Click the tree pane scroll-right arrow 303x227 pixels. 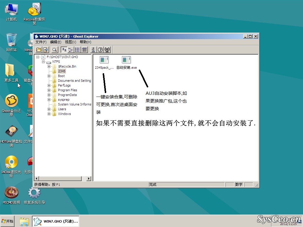pyautogui.click(x=89, y=178)
